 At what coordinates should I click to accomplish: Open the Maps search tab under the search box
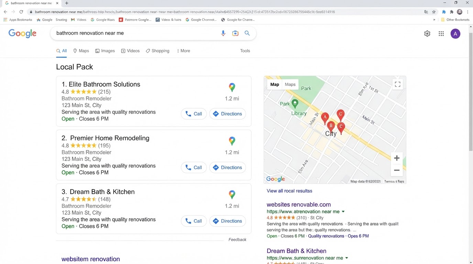tap(81, 51)
